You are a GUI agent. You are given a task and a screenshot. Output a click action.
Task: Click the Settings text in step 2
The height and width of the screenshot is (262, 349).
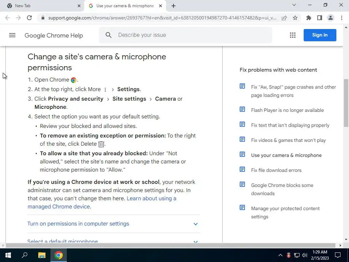coord(129,89)
